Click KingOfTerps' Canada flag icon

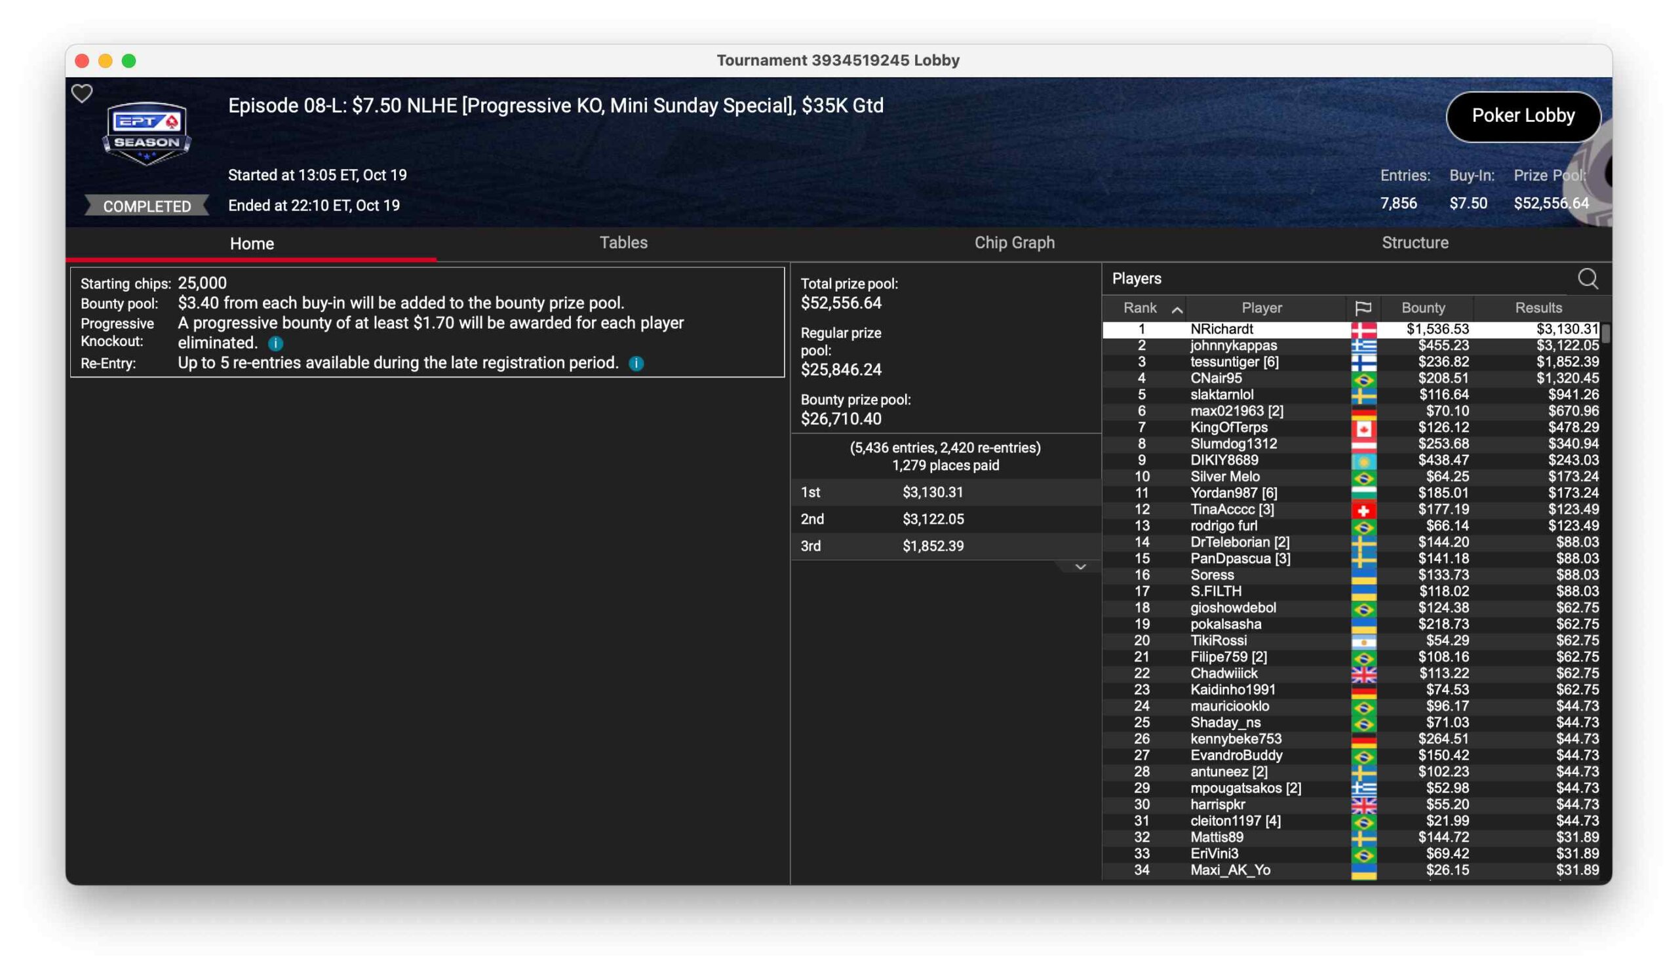coord(1363,428)
